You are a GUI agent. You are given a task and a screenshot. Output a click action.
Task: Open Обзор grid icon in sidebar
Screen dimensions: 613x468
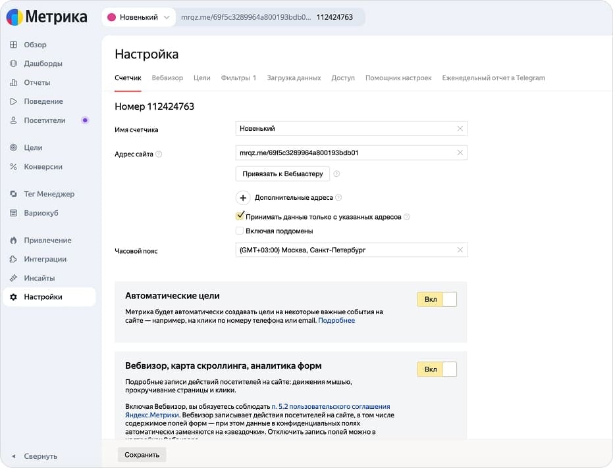point(13,45)
